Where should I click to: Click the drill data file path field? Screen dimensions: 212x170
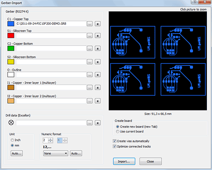click(51, 122)
